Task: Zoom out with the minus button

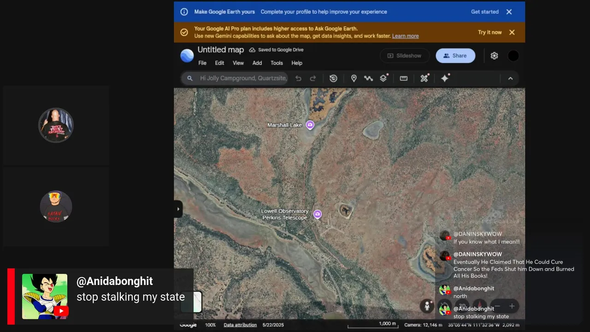Action: point(498,306)
